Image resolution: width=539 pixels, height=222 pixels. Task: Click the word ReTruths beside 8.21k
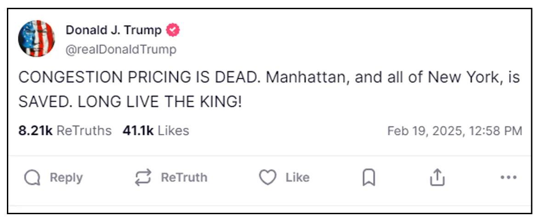point(84,131)
